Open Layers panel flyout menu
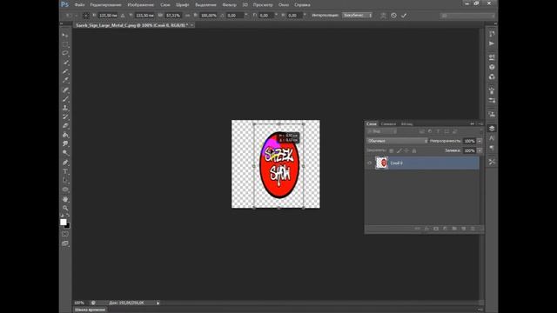Image resolution: width=557 pixels, height=313 pixels. point(480,123)
